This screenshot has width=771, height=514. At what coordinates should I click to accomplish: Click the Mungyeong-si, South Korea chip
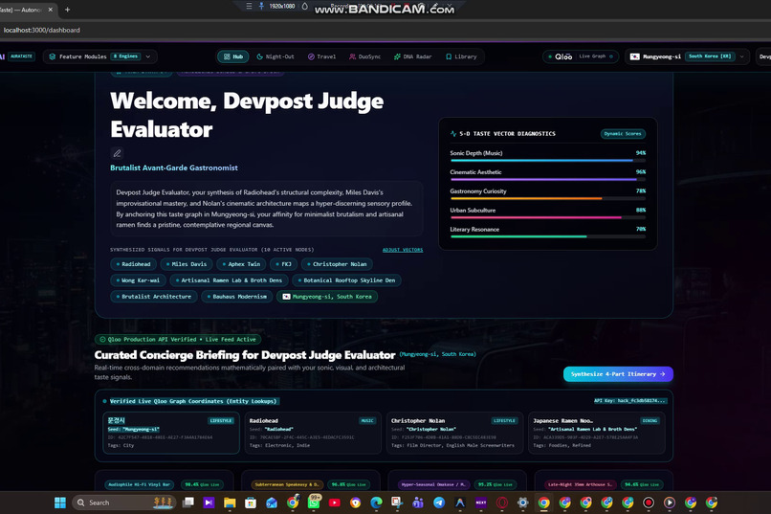(327, 297)
